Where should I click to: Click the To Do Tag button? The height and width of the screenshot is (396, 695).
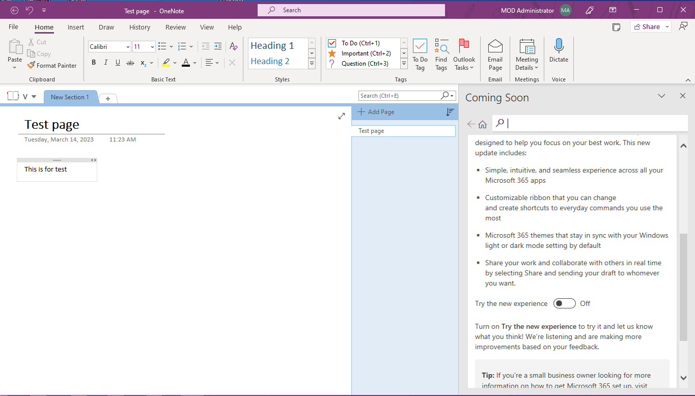(x=420, y=55)
